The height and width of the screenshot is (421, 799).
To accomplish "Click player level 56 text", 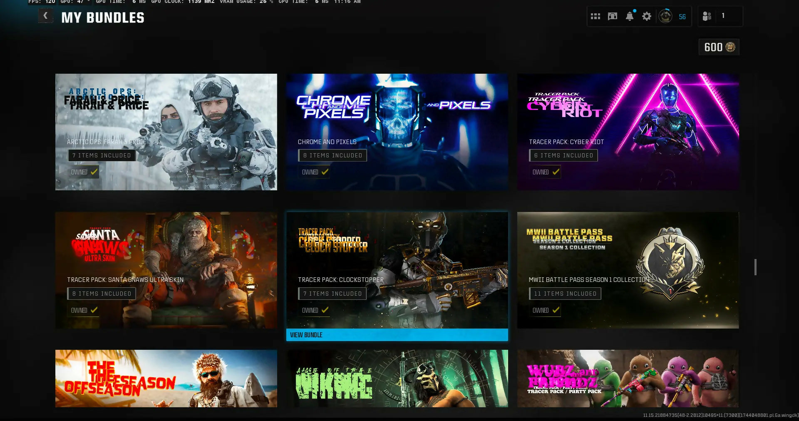I will [x=682, y=17].
